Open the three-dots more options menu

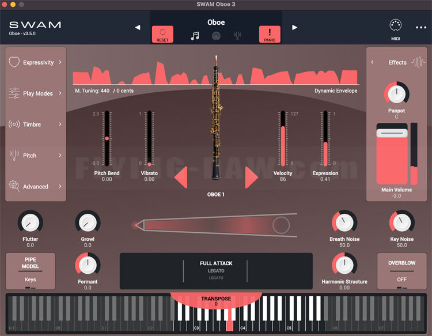click(421, 27)
